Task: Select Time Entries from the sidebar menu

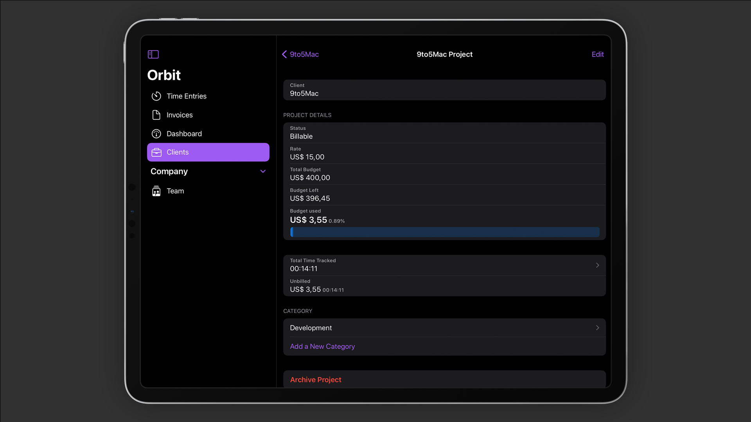Action: (x=187, y=96)
